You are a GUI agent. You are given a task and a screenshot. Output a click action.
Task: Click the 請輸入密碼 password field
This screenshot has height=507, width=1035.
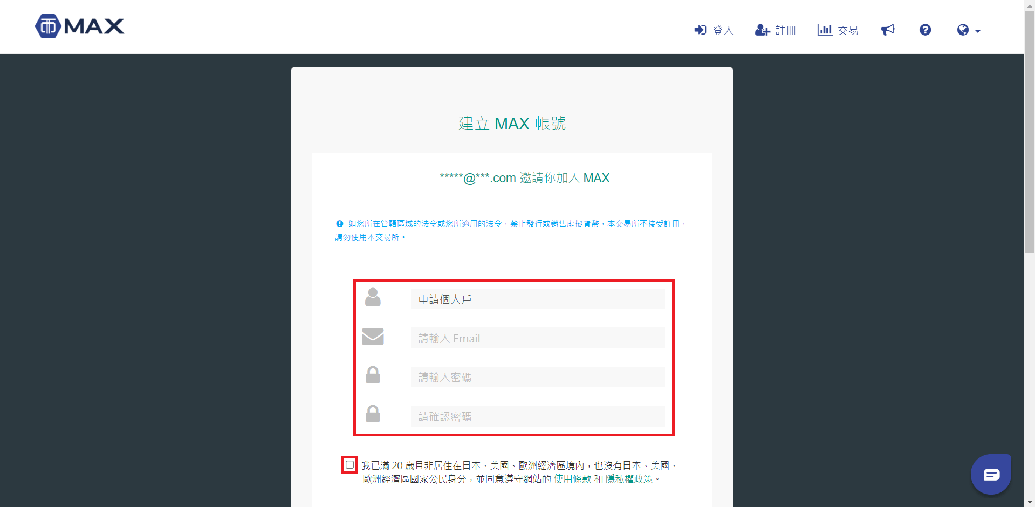537,377
